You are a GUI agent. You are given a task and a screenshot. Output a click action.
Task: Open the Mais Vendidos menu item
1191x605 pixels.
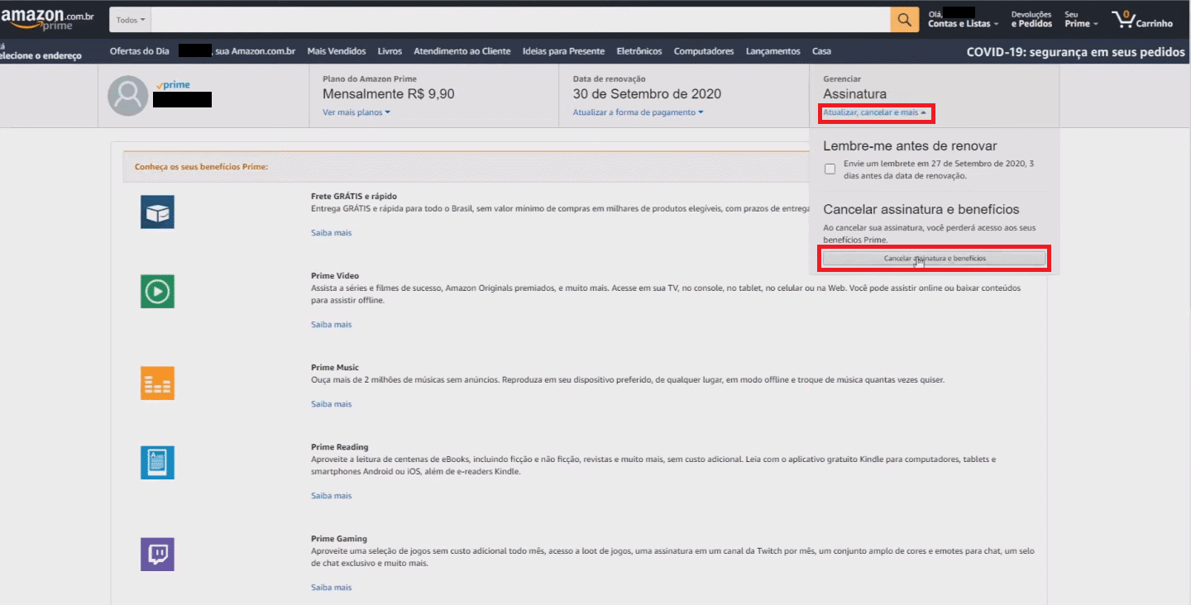pyautogui.click(x=337, y=50)
